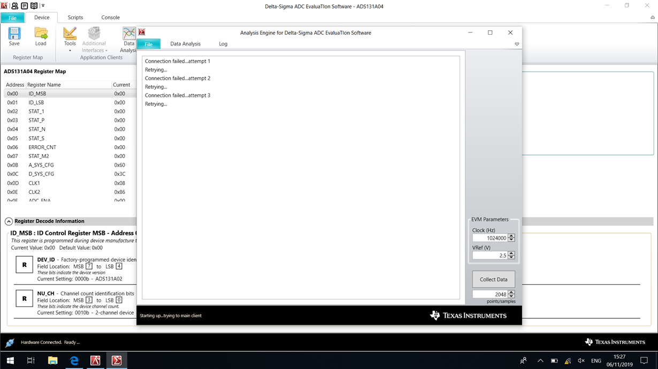The height and width of the screenshot is (369, 658).
Task: Open File Explorer from taskbar
Action: tap(52, 361)
